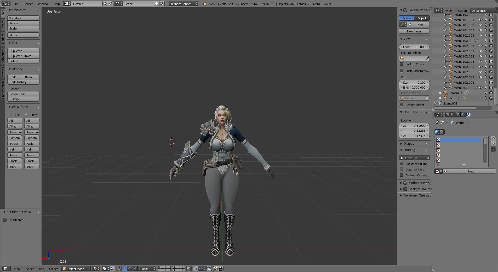
Task: Click the outliner horizontal scrollbar
Action: point(455,108)
